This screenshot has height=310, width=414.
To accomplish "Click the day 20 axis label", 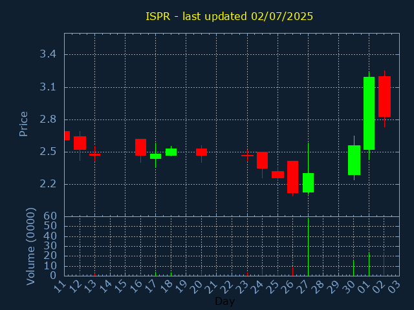I will coord(197,286).
